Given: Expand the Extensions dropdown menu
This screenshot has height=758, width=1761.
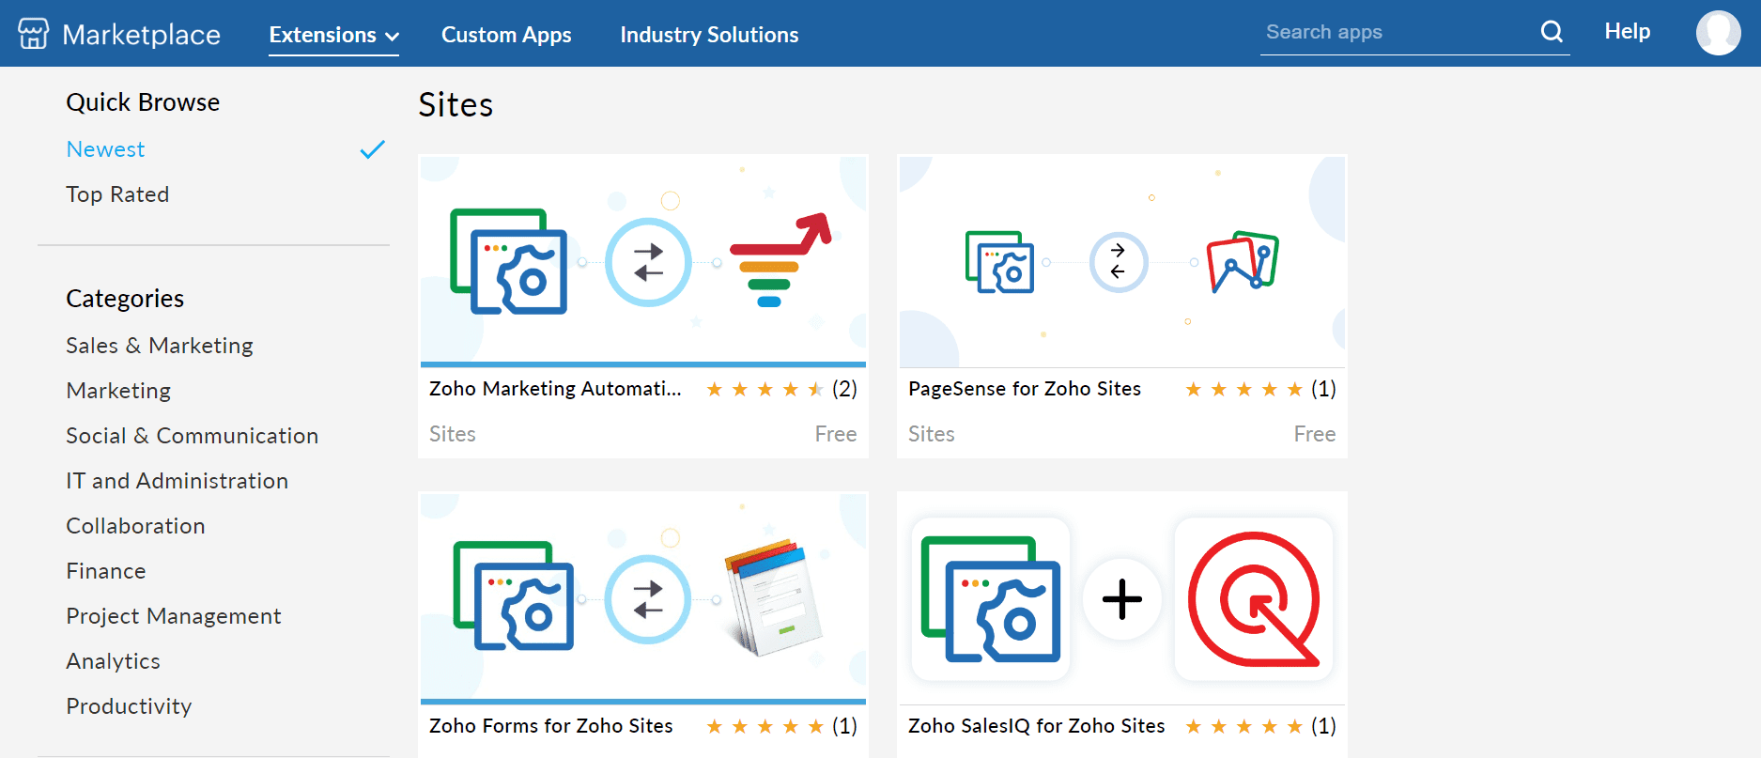Looking at the screenshot, I should (x=333, y=35).
